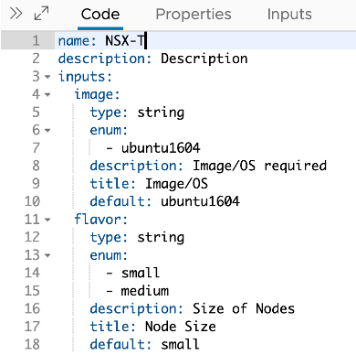Switch to the Properties tab

pos(194,15)
